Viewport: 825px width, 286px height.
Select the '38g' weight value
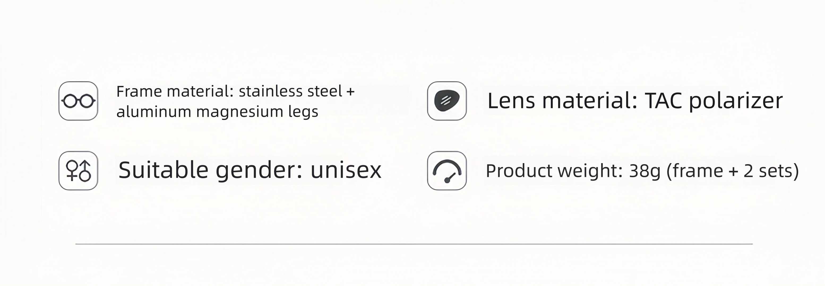(645, 171)
